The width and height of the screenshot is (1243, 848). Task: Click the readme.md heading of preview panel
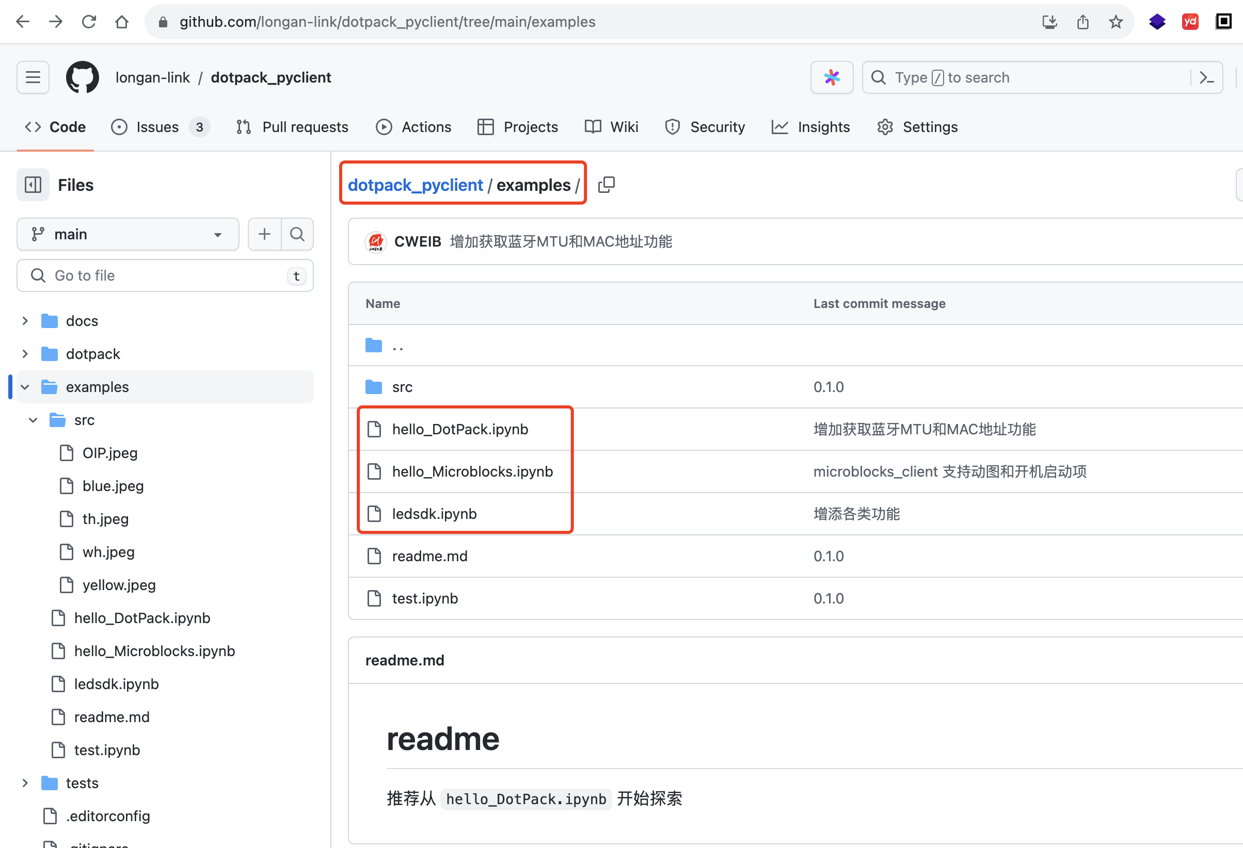(x=405, y=660)
